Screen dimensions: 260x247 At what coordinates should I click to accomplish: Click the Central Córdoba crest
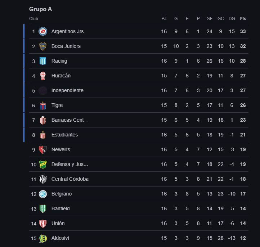tap(43, 179)
